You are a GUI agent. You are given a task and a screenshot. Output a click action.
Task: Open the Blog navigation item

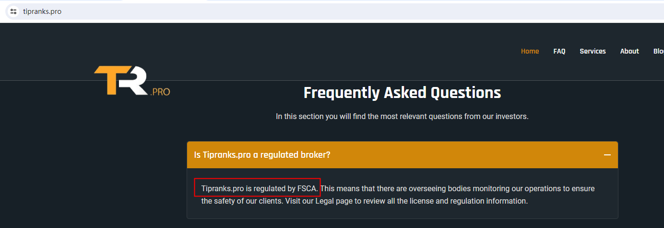point(658,51)
